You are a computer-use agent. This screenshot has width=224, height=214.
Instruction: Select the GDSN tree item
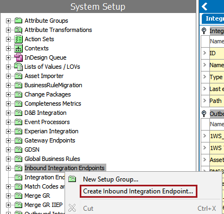[32, 150]
